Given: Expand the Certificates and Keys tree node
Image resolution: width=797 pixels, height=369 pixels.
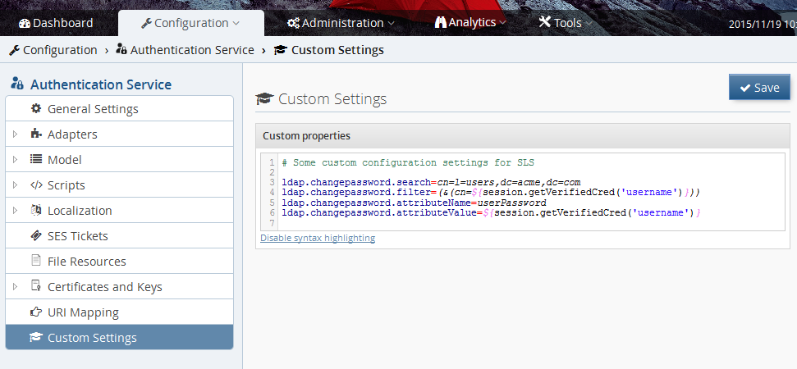Looking at the screenshot, I should (16, 286).
